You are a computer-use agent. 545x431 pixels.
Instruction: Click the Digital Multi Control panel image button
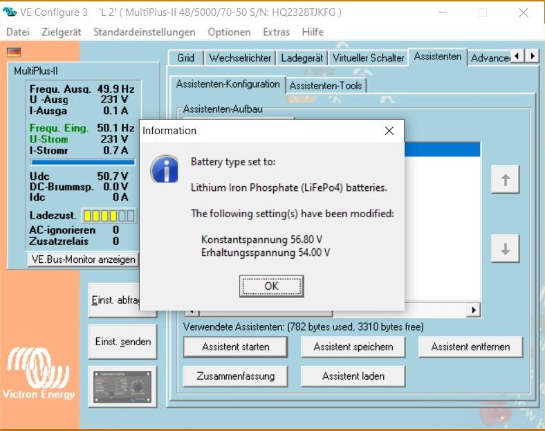122,387
